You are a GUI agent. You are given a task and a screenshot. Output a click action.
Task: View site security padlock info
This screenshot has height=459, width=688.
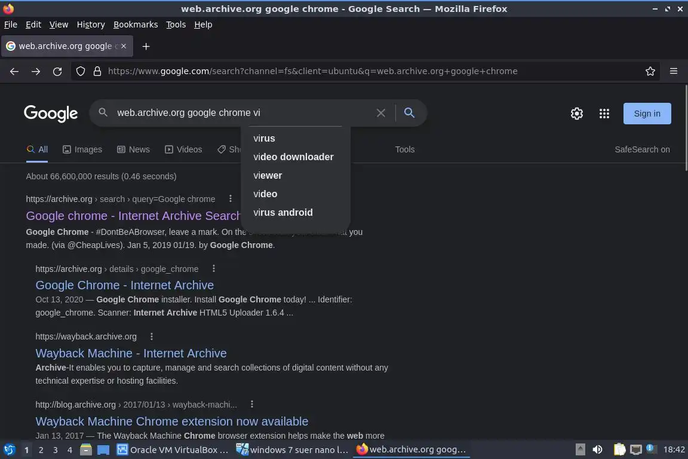pos(97,71)
